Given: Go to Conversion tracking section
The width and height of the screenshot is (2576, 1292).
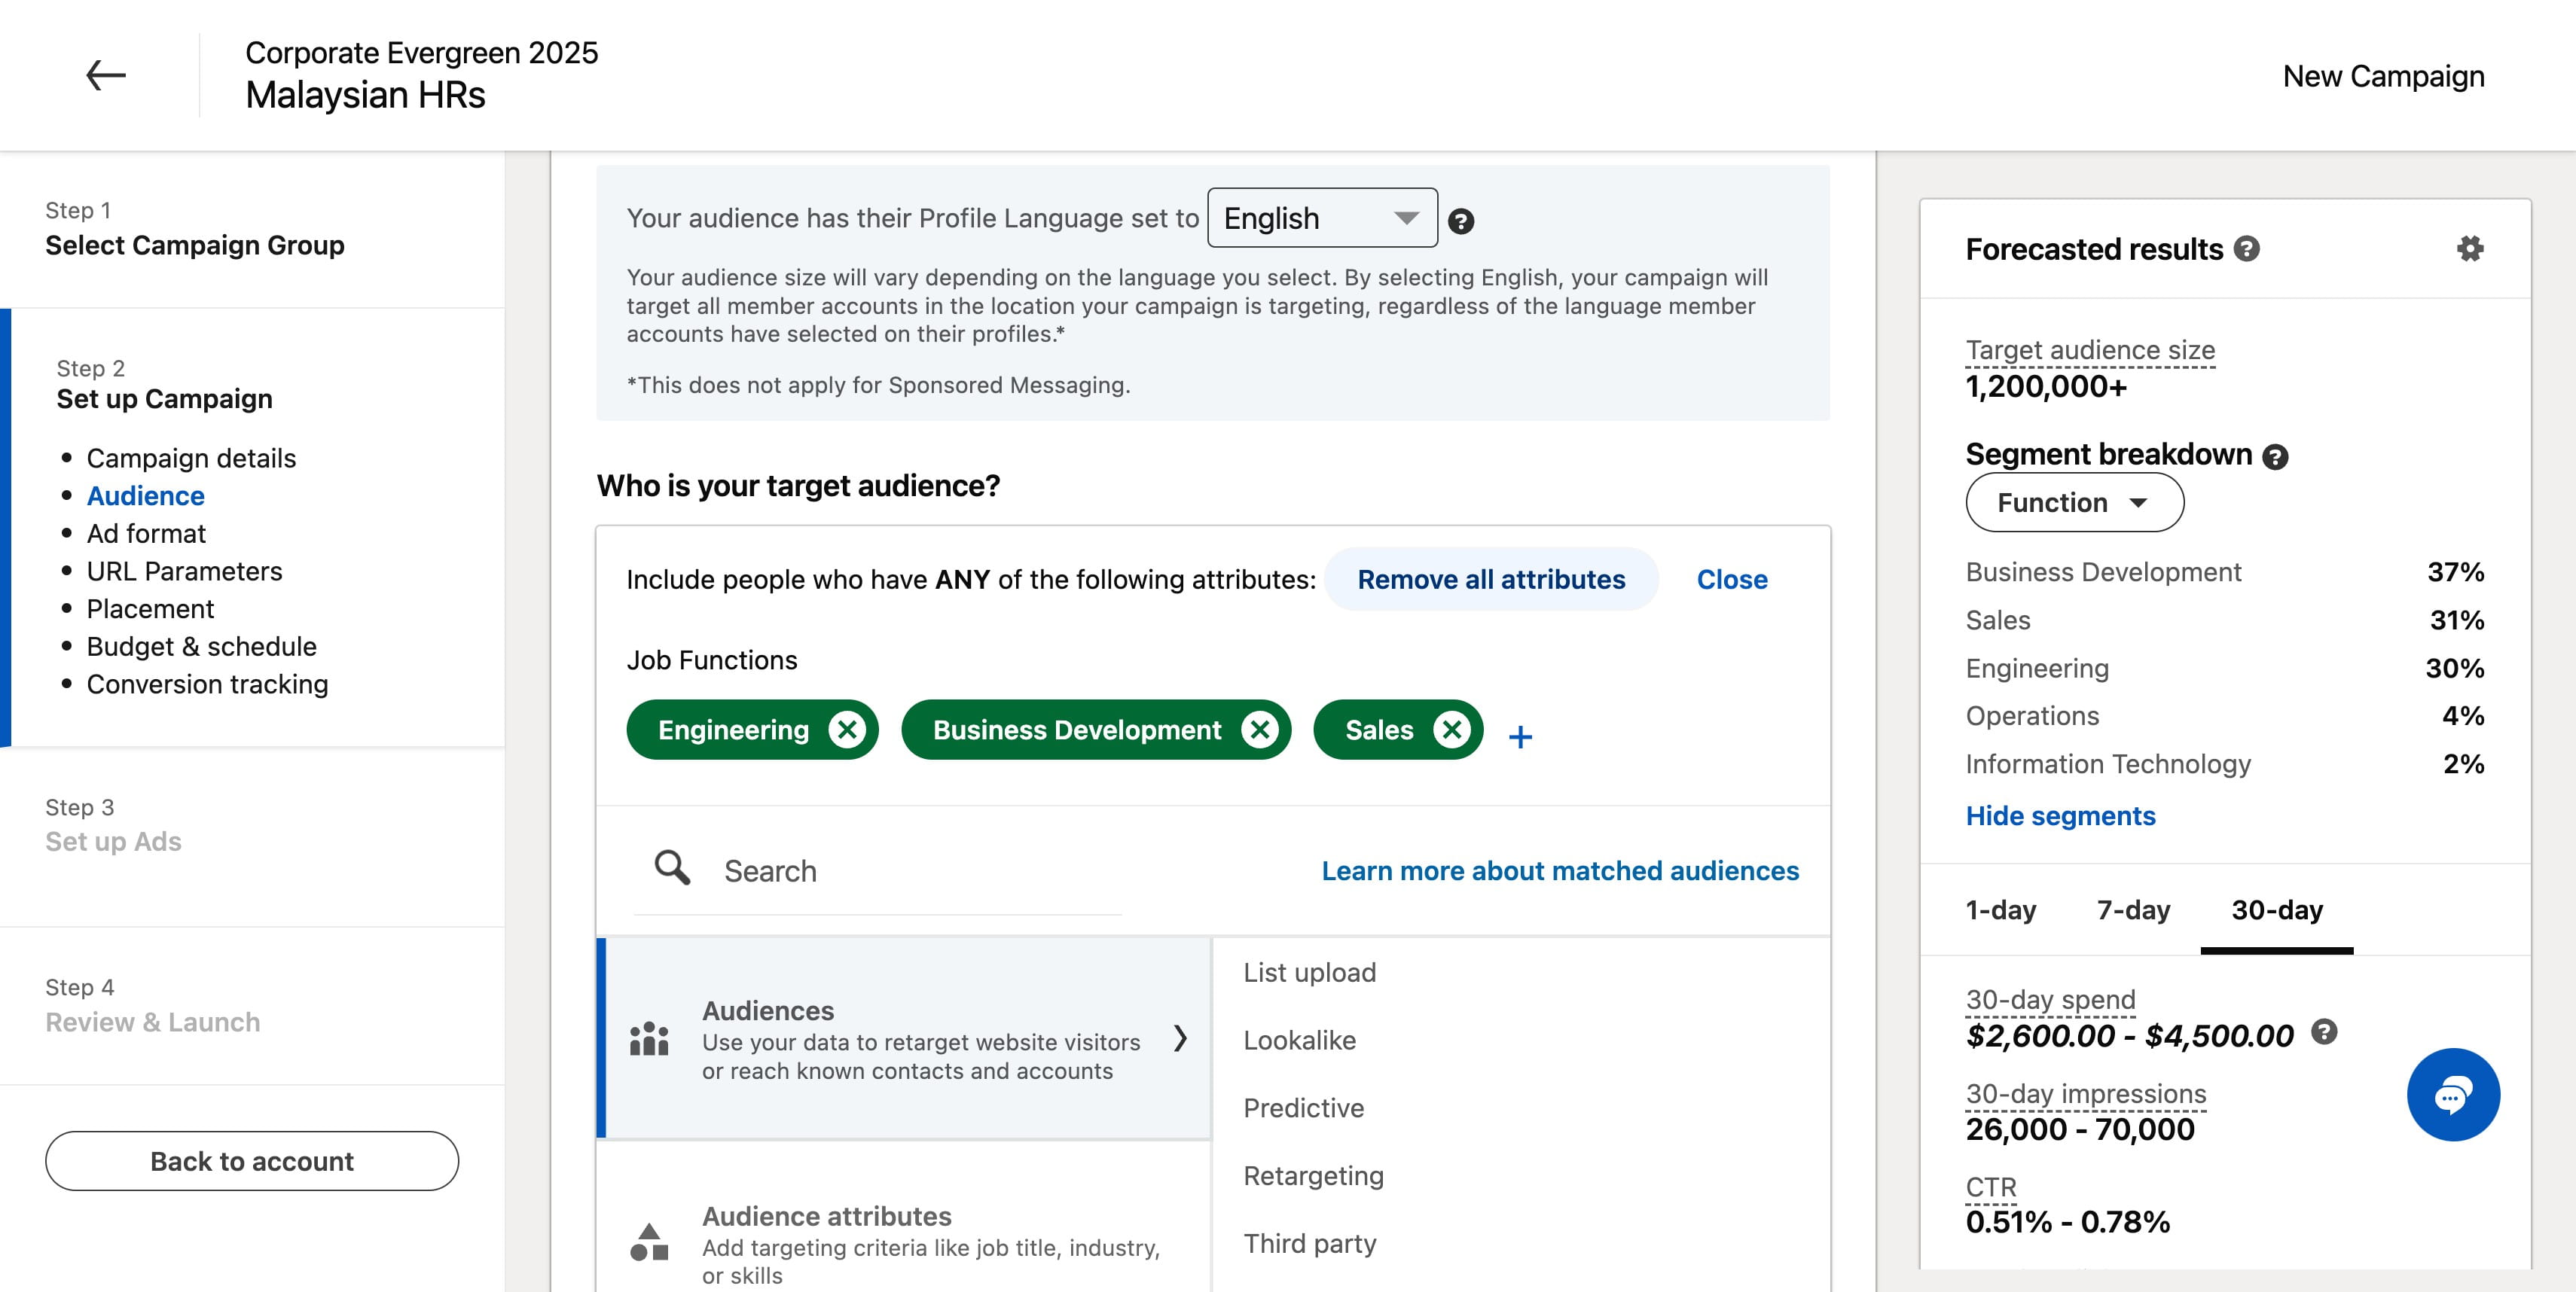Looking at the screenshot, I should click(x=207, y=684).
